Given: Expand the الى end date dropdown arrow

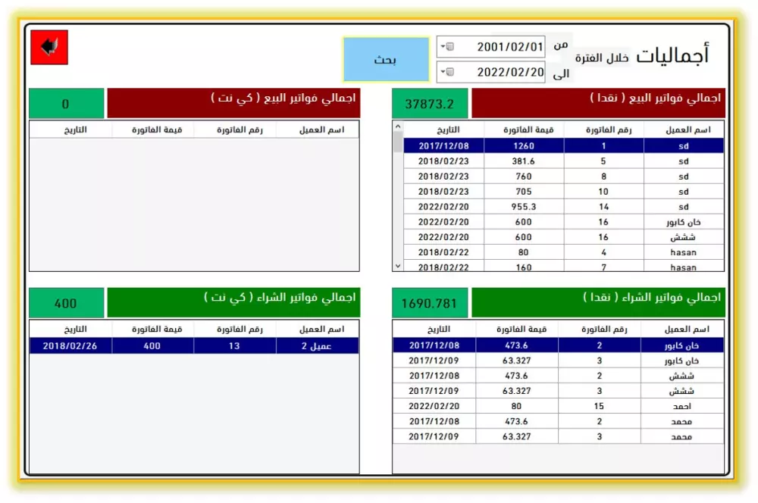Looking at the screenshot, I should 442,73.
